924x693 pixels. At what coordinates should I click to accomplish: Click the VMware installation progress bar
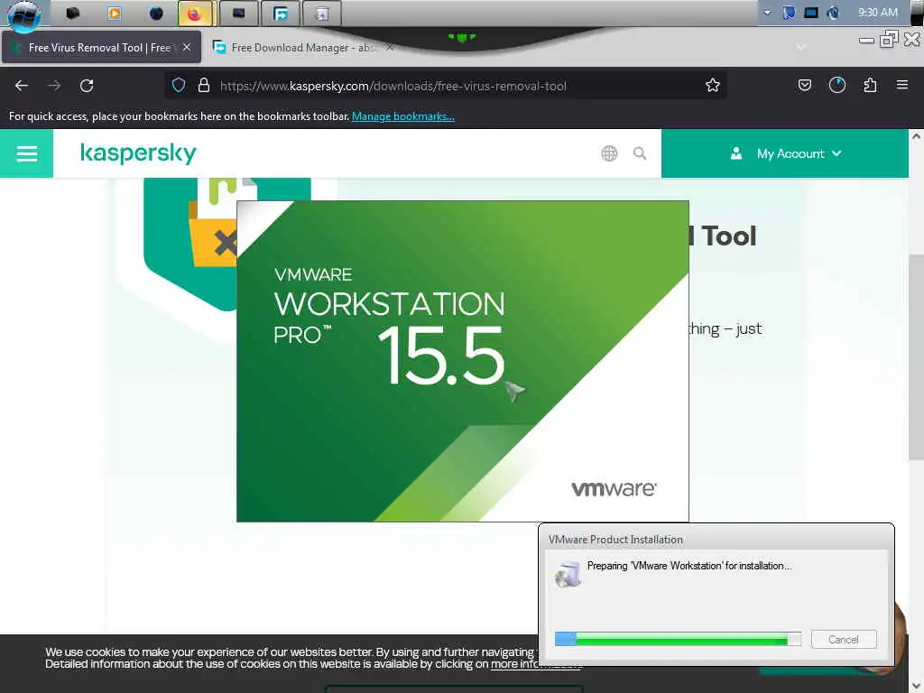pos(678,639)
